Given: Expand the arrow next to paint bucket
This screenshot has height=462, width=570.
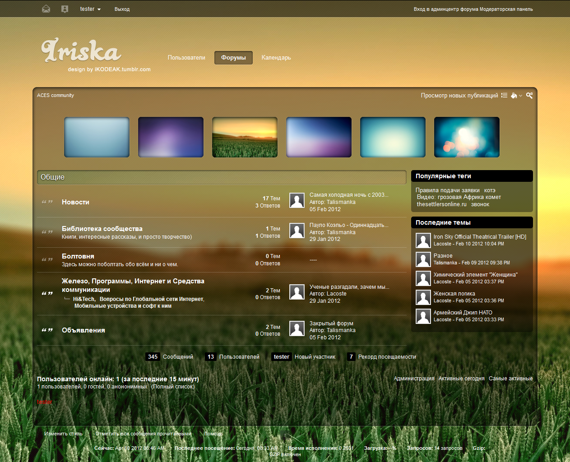Looking at the screenshot, I should [521, 96].
